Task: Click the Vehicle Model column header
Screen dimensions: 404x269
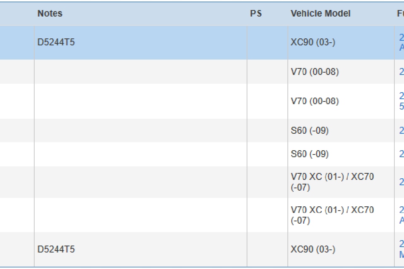Action: (321, 13)
